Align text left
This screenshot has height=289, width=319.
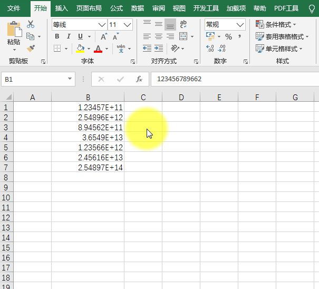[147, 36]
